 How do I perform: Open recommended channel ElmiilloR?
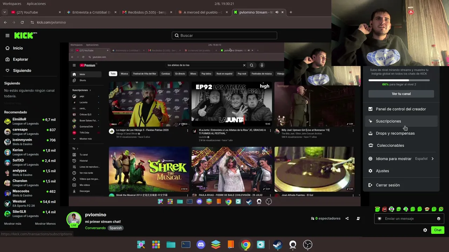click(x=30, y=121)
